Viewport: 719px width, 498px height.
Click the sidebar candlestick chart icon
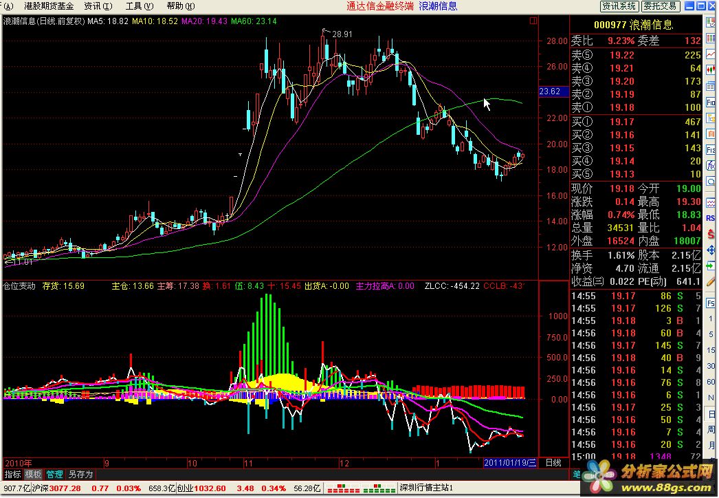[x=711, y=69]
